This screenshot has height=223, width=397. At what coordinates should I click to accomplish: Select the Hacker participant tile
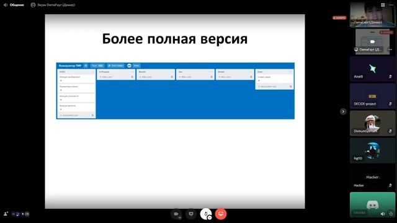coord(372,178)
